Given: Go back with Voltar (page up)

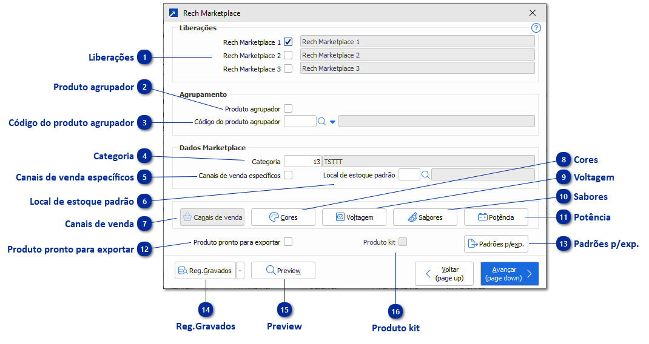Looking at the screenshot, I should (x=444, y=274).
